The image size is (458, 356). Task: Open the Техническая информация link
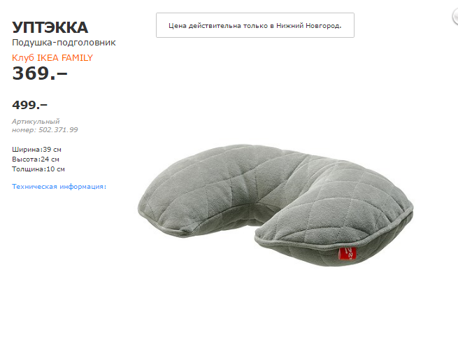click(59, 187)
